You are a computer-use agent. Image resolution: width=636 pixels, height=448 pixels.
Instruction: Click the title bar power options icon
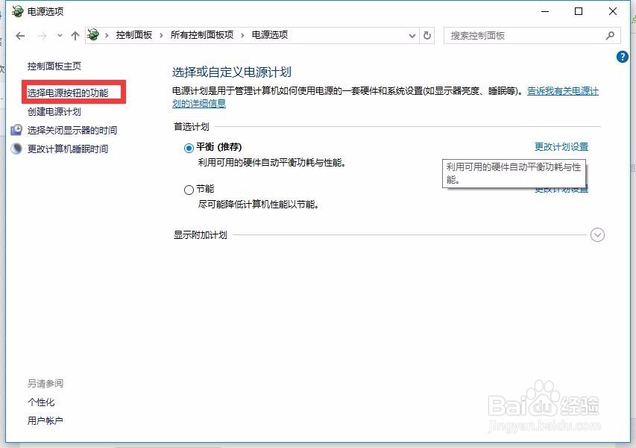click(17, 11)
